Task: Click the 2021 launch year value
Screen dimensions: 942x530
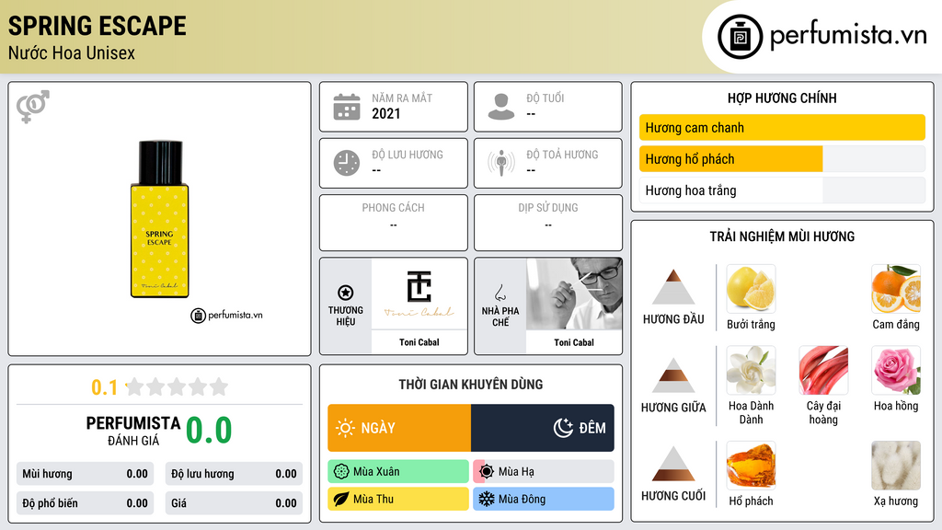Action: tap(385, 113)
